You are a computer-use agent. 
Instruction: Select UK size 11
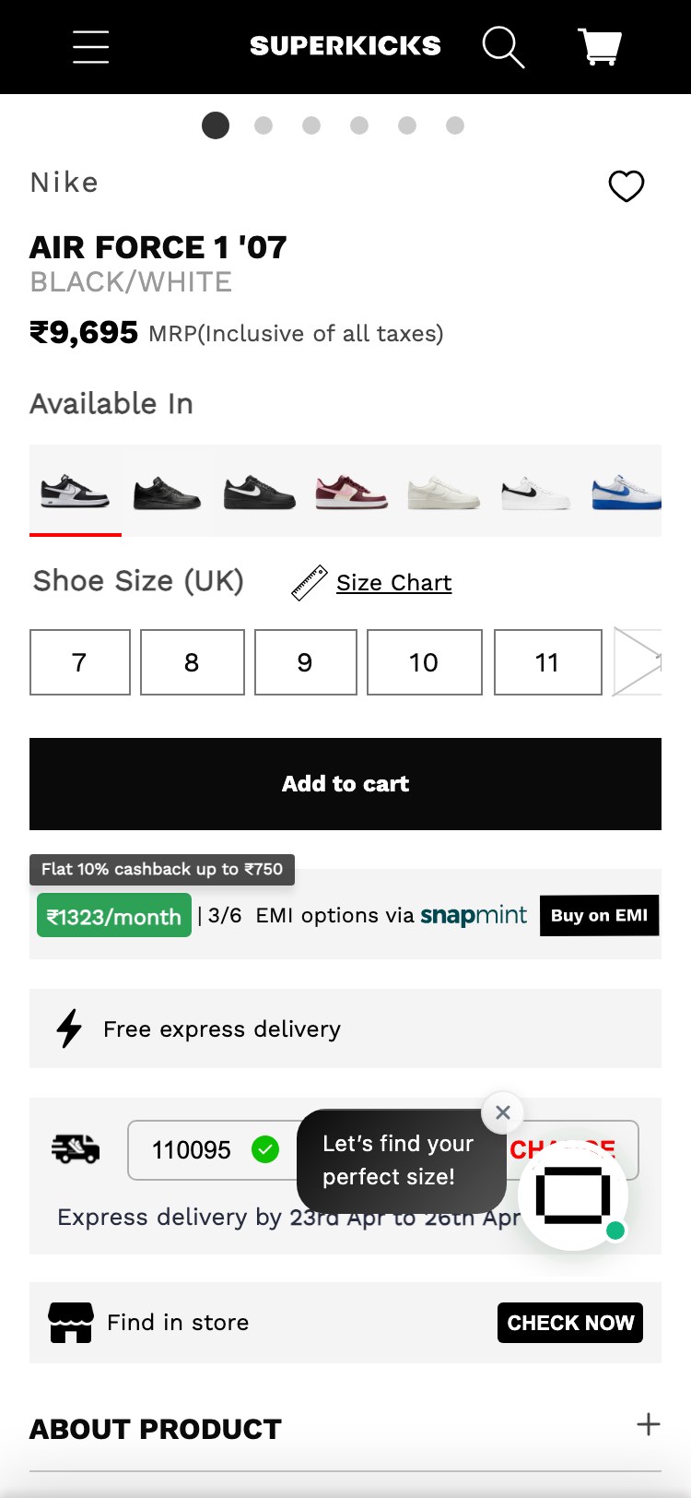coord(547,662)
